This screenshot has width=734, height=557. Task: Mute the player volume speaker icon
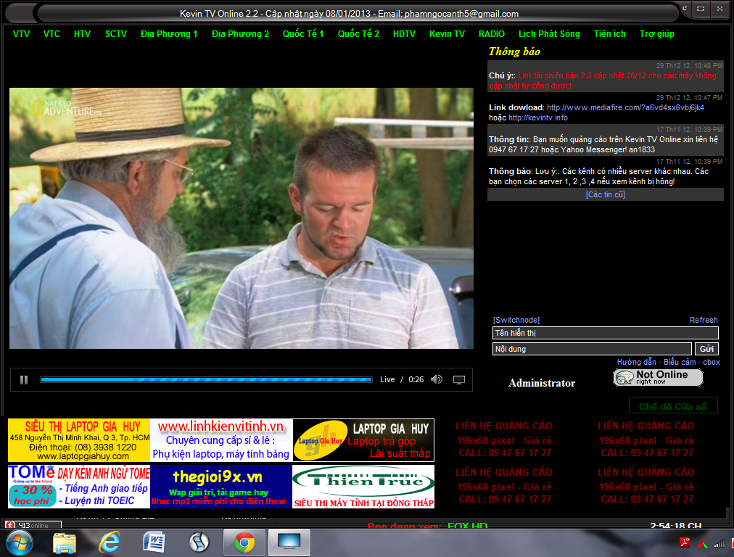[437, 379]
